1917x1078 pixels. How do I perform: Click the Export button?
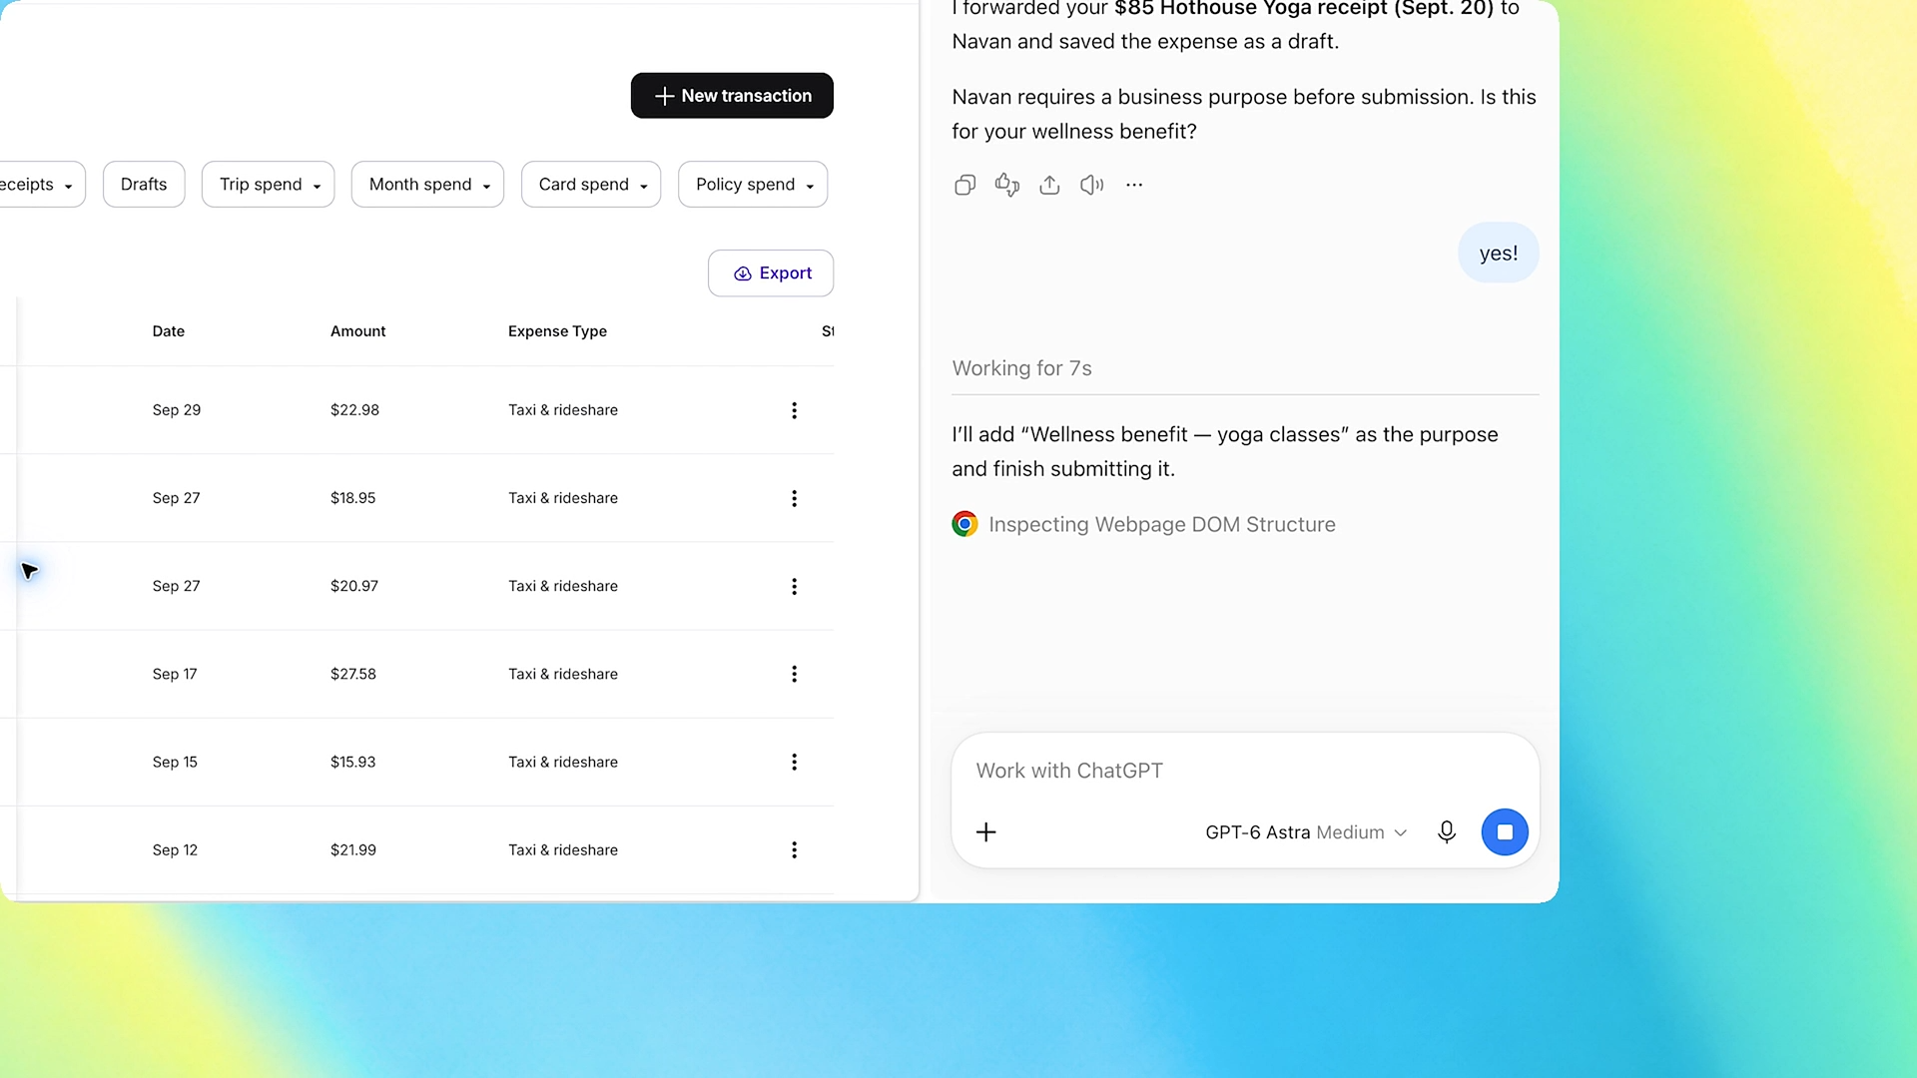tap(771, 273)
